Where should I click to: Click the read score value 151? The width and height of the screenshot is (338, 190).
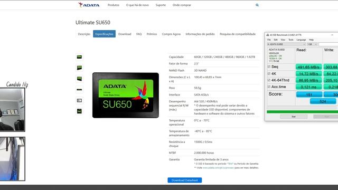point(309,94)
